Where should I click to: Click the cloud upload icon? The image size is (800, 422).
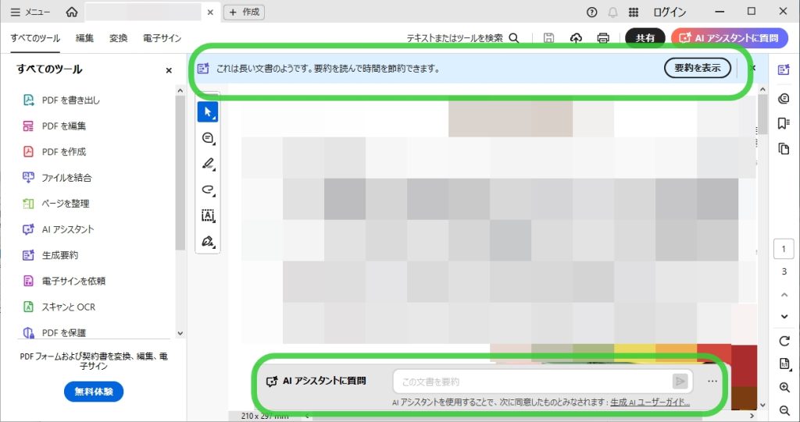coord(577,37)
